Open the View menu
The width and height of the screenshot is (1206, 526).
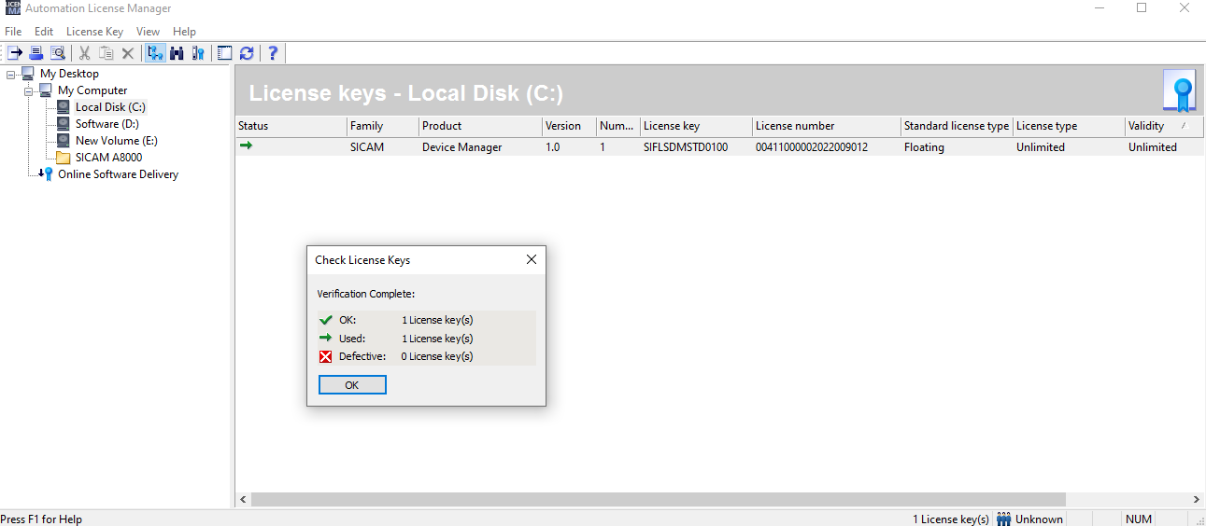pyautogui.click(x=148, y=32)
